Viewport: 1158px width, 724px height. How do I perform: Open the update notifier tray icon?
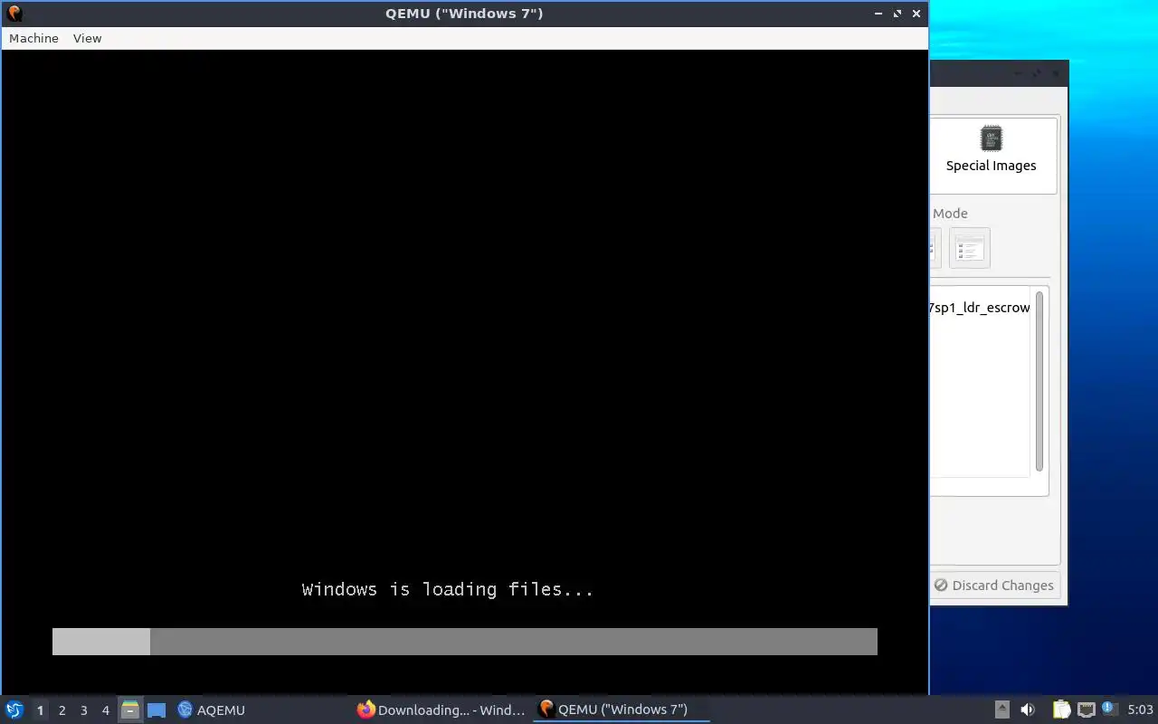coord(1108,710)
